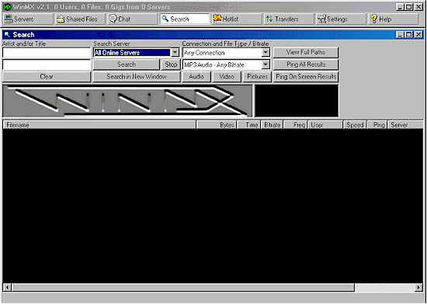Sort results by Filename column
Screen dimensions: 427x304
pos(99,125)
